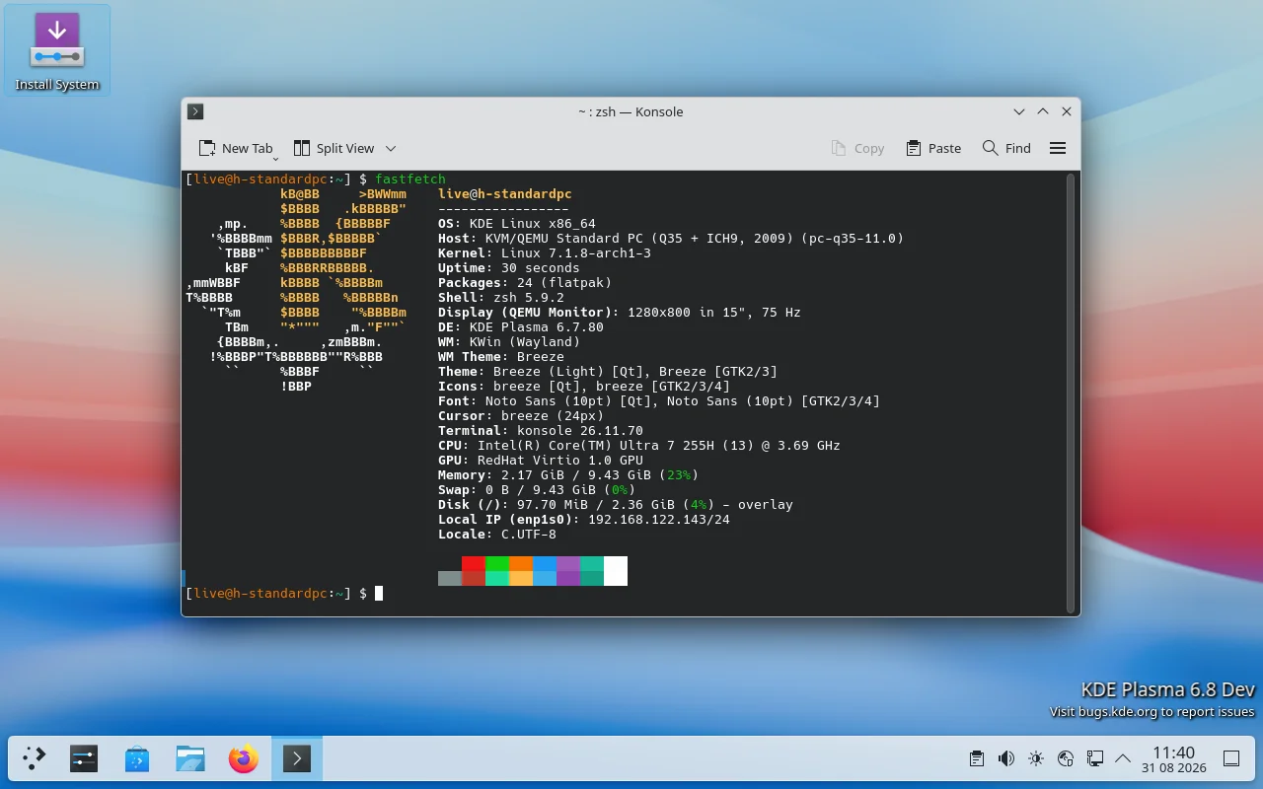Viewport: 1263px width, 789px height.
Task: Click the Copy toolbar button
Action: 857,148
